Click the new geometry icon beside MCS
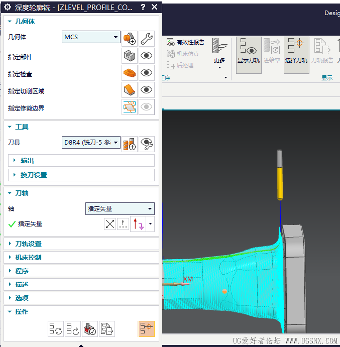Viewport: 340px width, 347px height. tap(130, 39)
